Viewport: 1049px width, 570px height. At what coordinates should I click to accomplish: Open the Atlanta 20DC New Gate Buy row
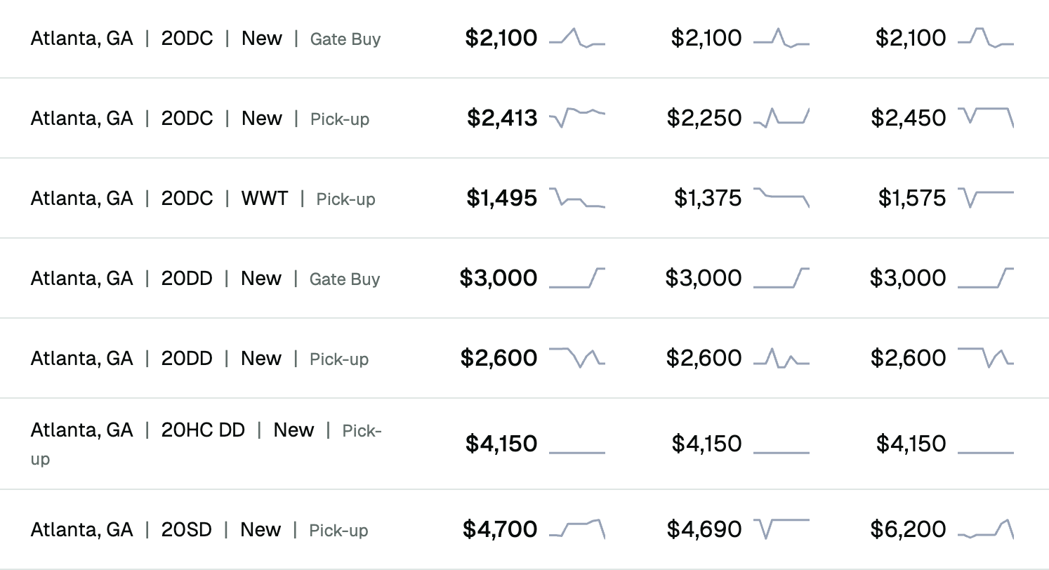tap(205, 39)
